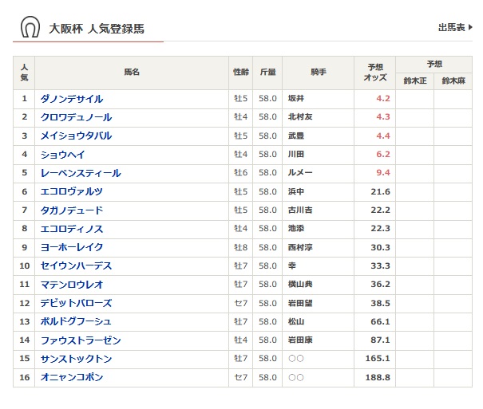Click jockey name 浜中
The image size is (483, 409).
point(296,191)
